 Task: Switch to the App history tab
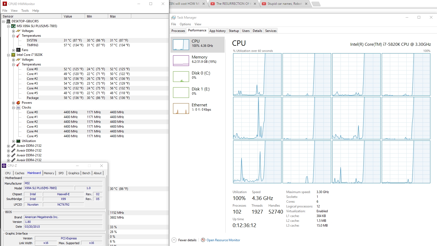(217, 31)
